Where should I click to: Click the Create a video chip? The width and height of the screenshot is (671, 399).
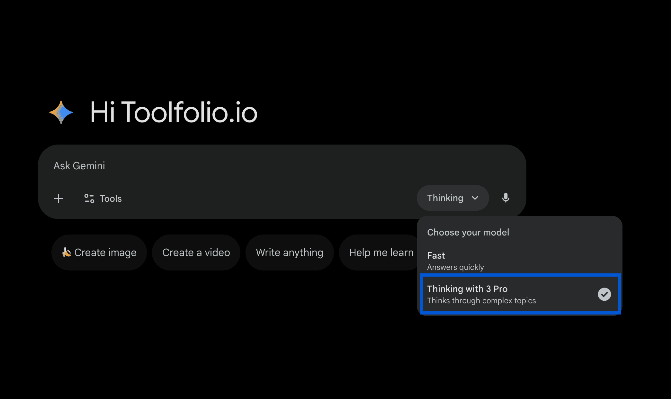(x=196, y=253)
